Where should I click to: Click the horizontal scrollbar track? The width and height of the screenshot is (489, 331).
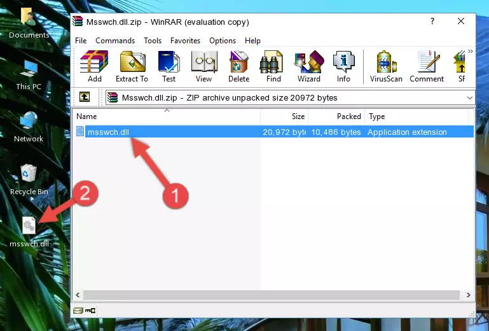click(272, 295)
